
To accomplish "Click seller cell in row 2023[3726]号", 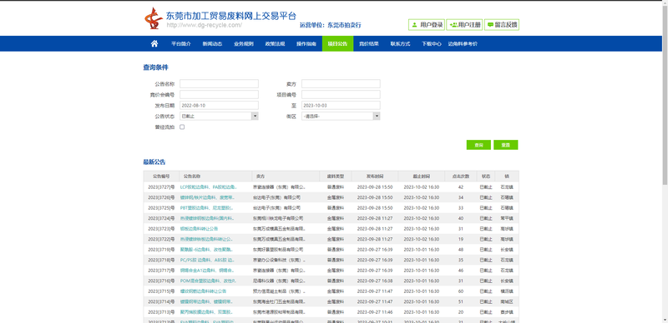I will 276,197.
